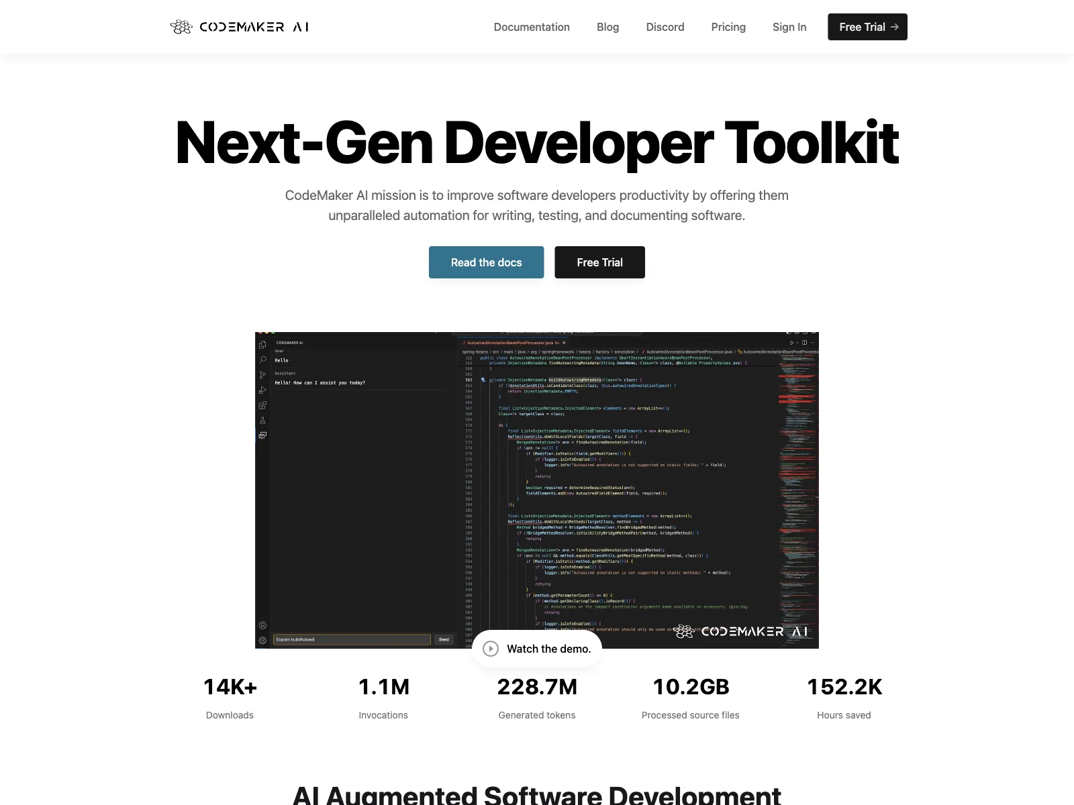Click the 14K+ statistic

(230, 687)
